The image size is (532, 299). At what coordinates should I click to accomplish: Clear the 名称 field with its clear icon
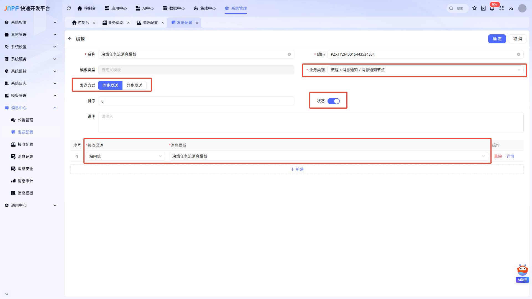pyautogui.click(x=289, y=54)
